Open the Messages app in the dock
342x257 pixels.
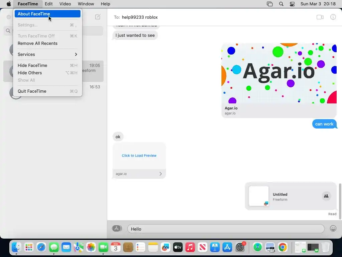point(54,247)
